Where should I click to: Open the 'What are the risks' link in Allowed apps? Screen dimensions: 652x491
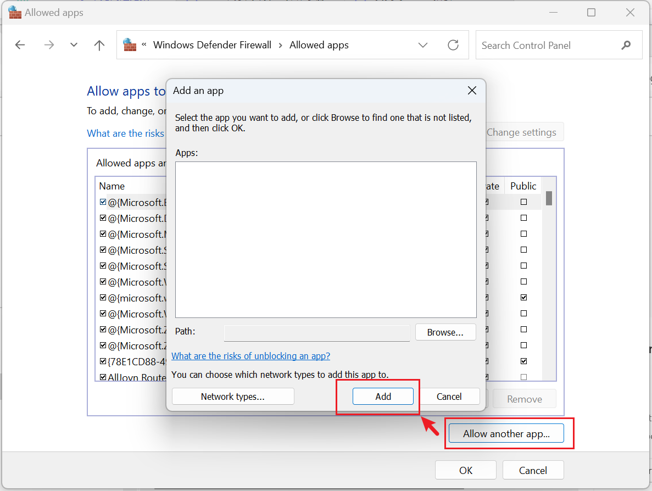[x=126, y=133]
